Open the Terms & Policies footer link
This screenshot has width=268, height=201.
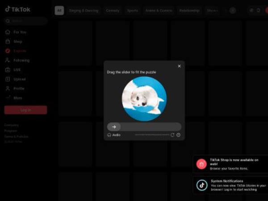click(16, 136)
